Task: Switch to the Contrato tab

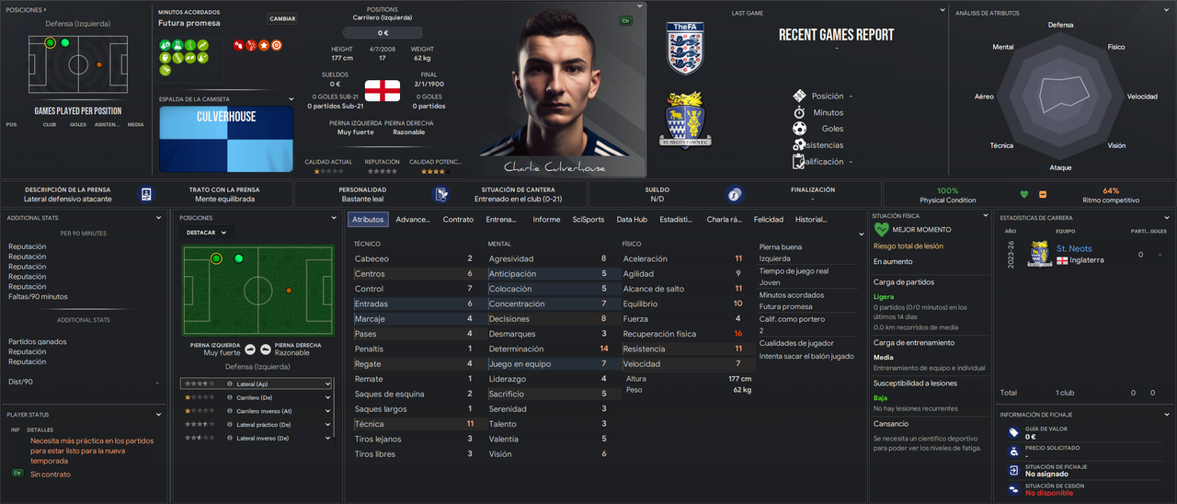Action: [458, 220]
